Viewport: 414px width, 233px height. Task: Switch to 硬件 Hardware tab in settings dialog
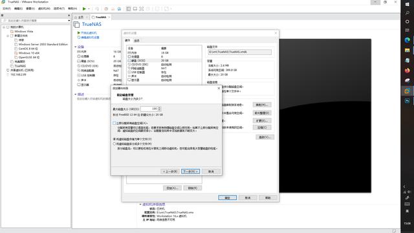pyautogui.click(x=127, y=40)
